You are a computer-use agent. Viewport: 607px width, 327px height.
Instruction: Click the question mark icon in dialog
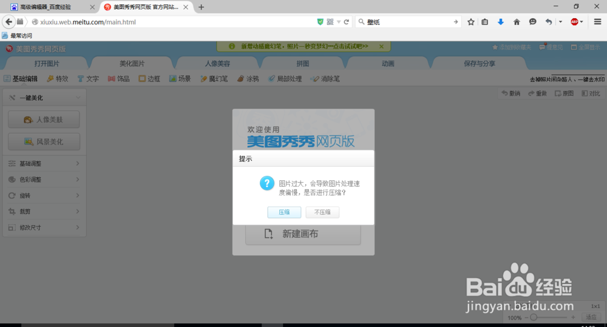[266, 183]
